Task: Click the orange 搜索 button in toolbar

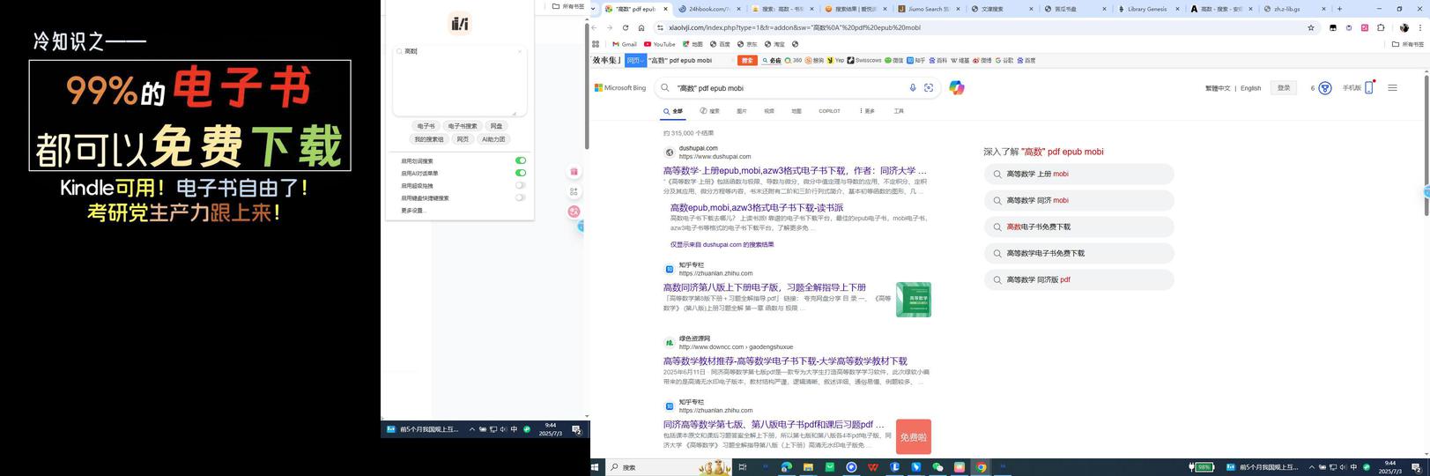Action: [747, 61]
